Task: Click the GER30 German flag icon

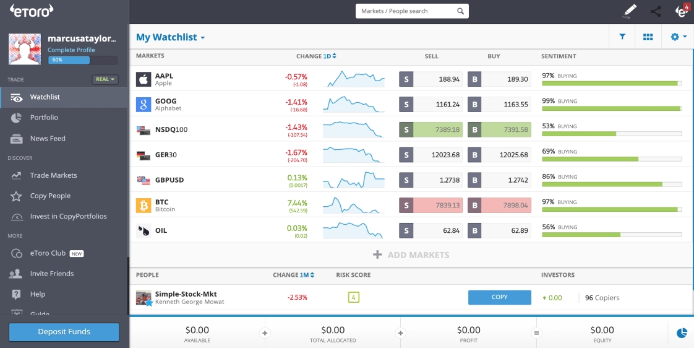Action: tap(144, 155)
